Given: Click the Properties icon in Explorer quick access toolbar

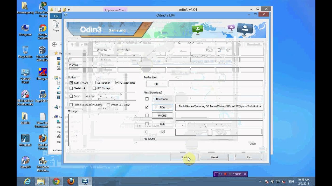Looking at the screenshot, I should 59,10.
